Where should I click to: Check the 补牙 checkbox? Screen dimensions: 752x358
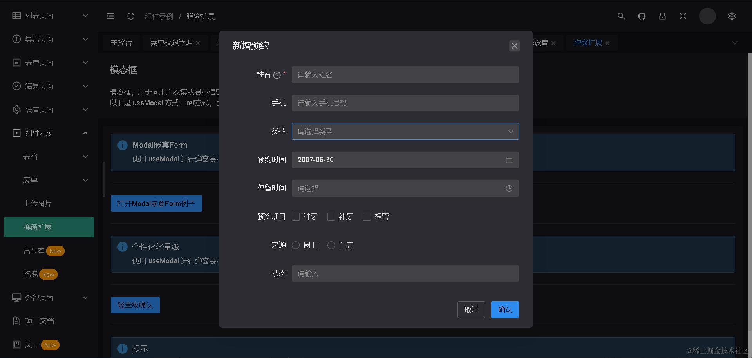click(331, 217)
